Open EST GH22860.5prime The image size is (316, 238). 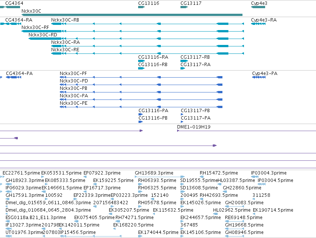pyautogui.click(x=242, y=188)
